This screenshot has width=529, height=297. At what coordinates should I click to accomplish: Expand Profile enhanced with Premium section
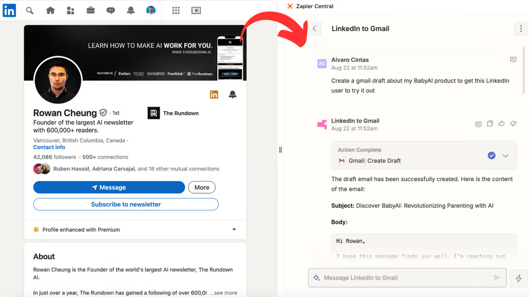pos(234,230)
